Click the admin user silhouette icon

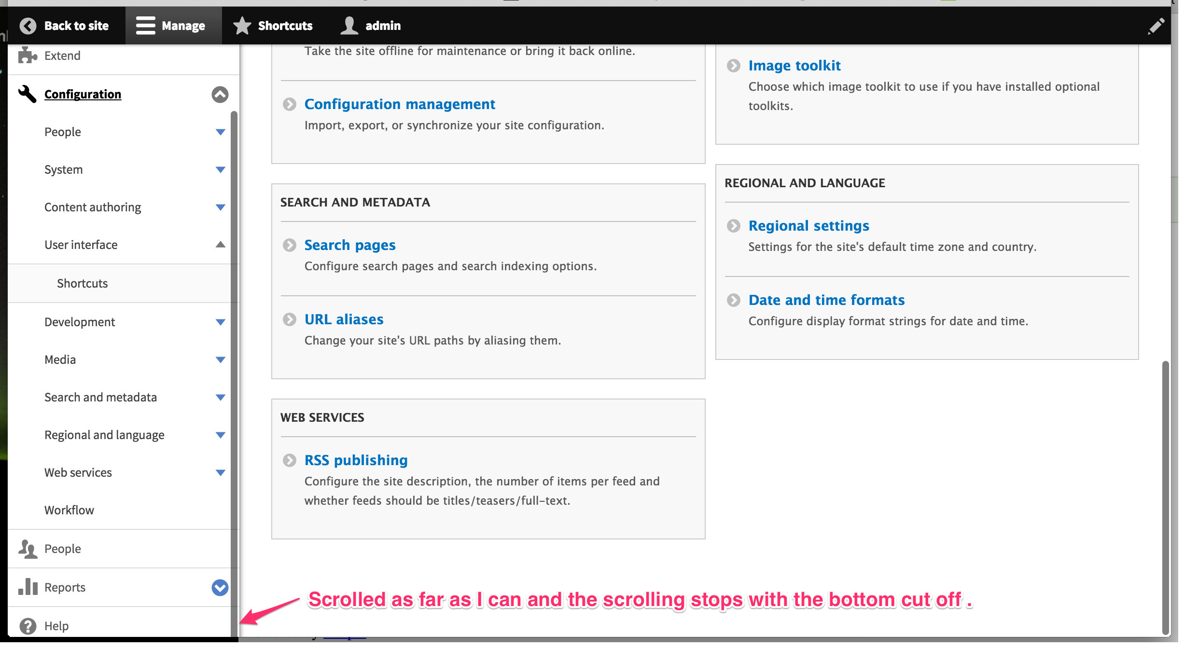click(349, 26)
